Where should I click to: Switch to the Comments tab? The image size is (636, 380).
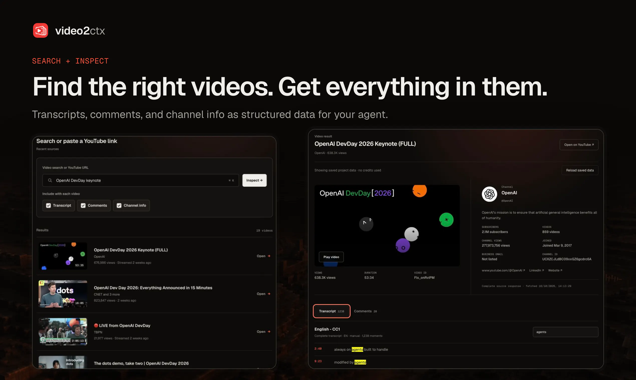[x=365, y=311]
